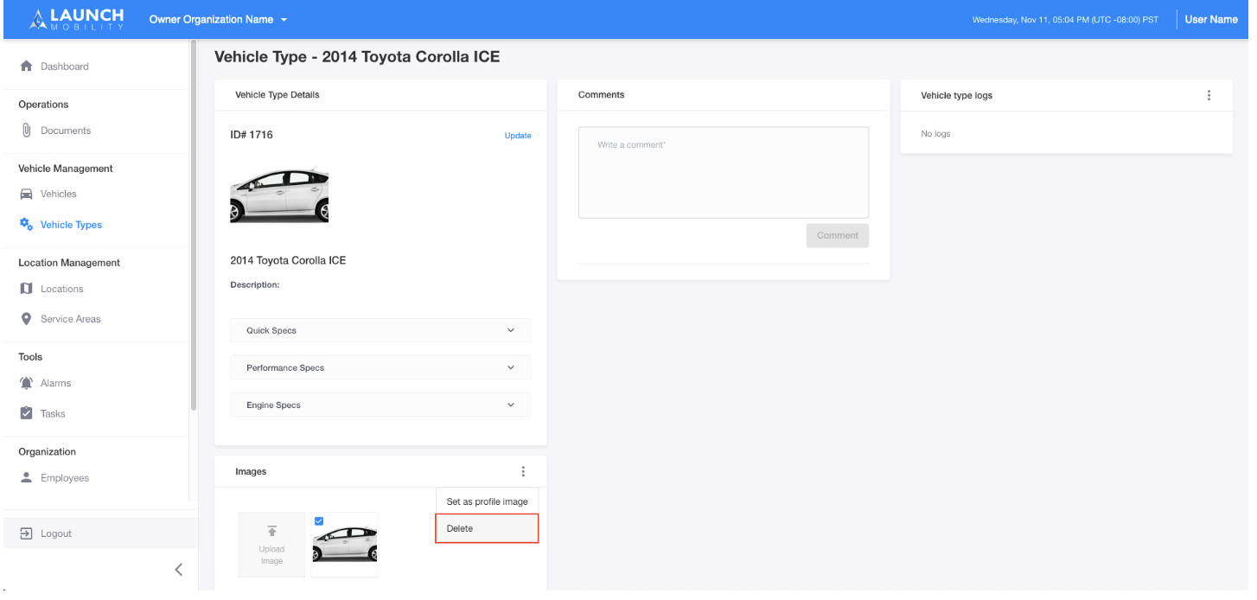The height and width of the screenshot is (600, 1257).
Task: Click the No logs text
Action: 935,134
